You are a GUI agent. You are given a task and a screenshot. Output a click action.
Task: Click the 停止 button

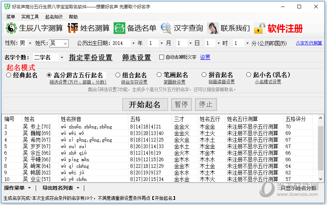tap(206, 104)
